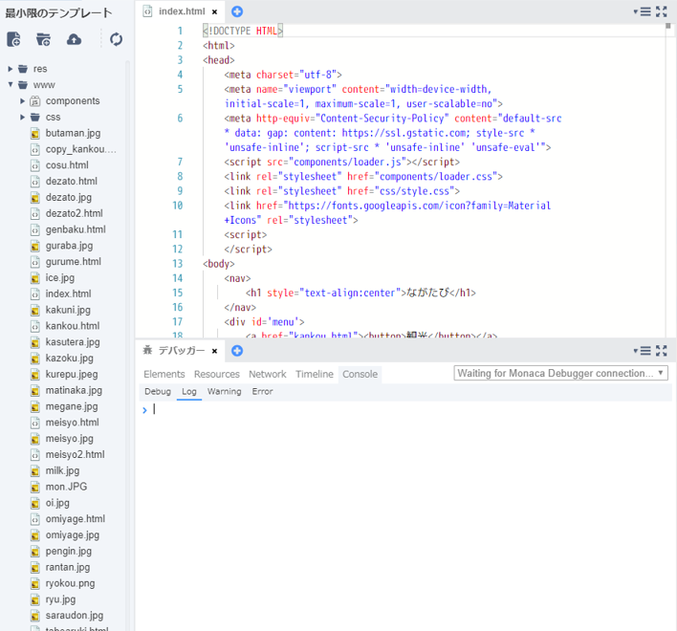Select saraudon.jpg in the file tree
Viewport: 677px width, 631px height.
point(75,616)
